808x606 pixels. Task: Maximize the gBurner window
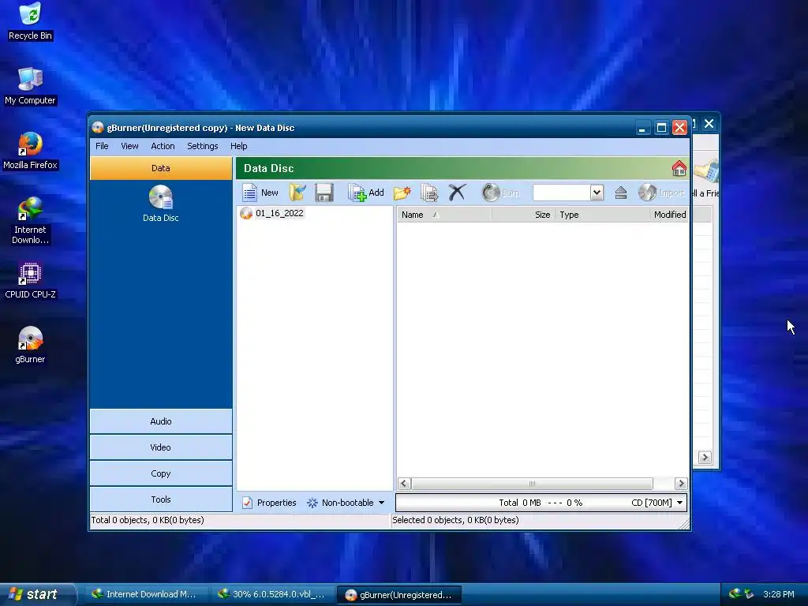click(x=661, y=127)
